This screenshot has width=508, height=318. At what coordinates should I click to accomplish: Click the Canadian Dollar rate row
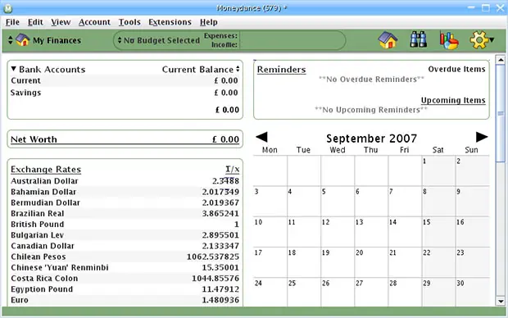pos(125,246)
